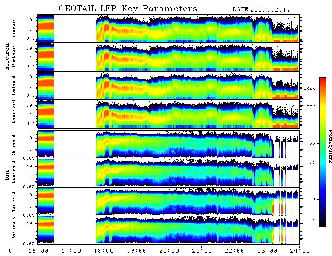Select the Ion 'Sunward' panel label

13,145
